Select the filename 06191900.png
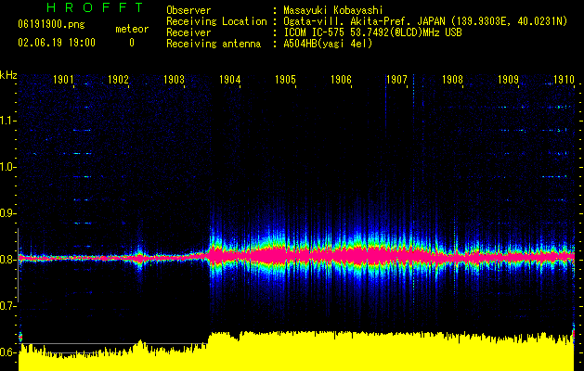 click(x=51, y=24)
